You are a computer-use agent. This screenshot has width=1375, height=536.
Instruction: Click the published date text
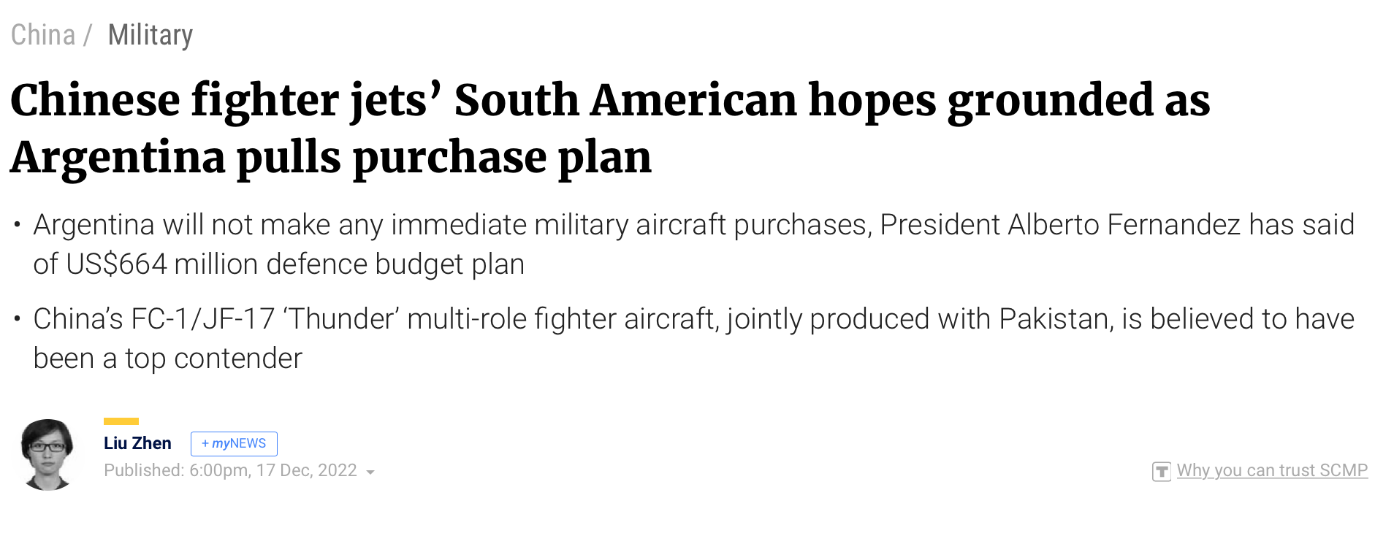(x=230, y=470)
